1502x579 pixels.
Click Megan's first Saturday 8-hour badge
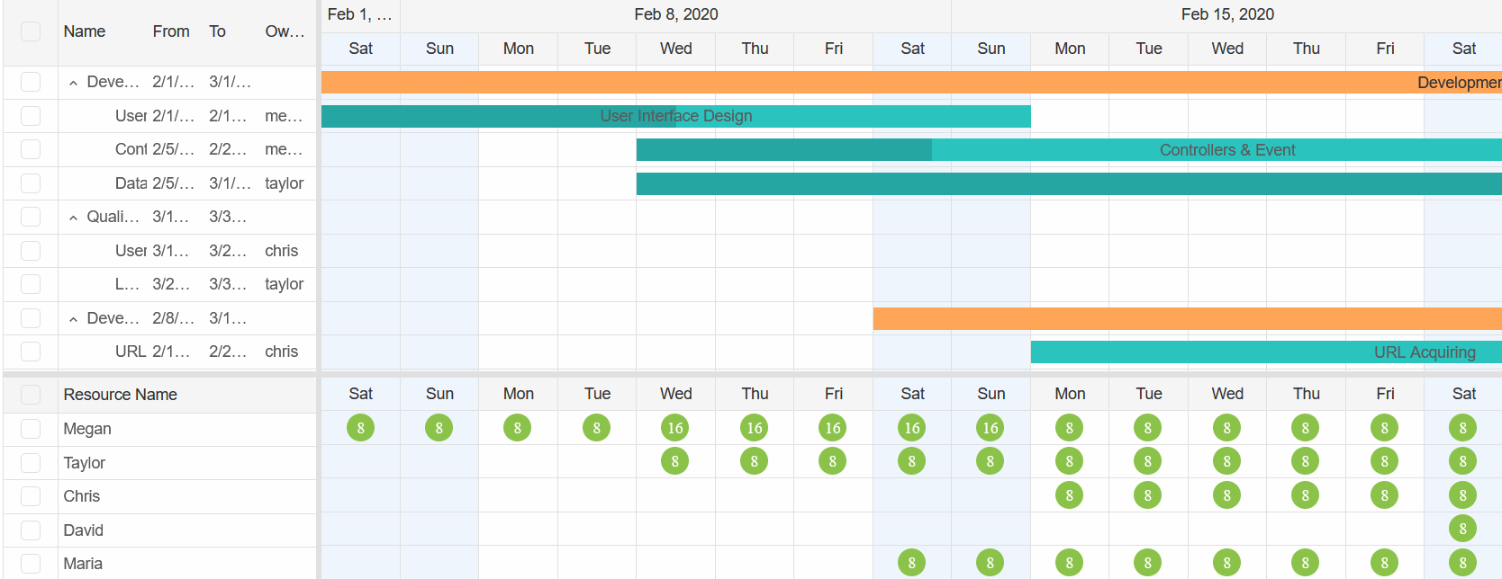360,428
